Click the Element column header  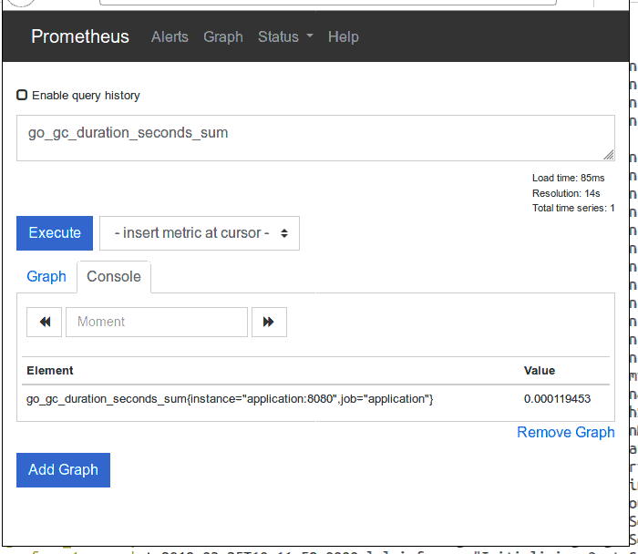(x=50, y=371)
